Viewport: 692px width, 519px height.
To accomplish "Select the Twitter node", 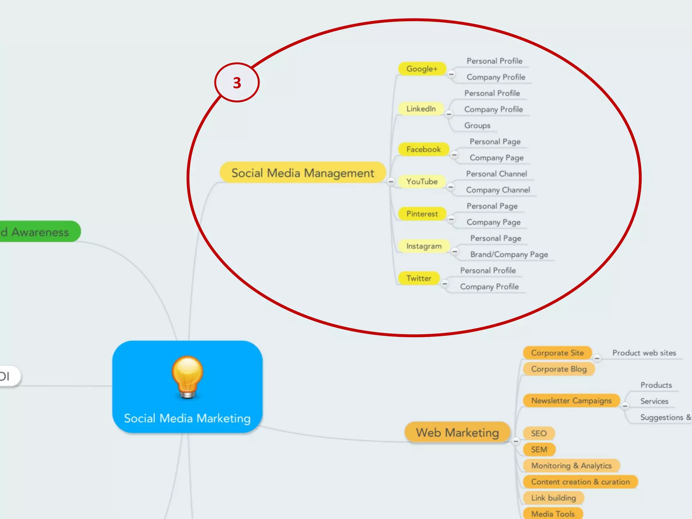I will click(419, 278).
